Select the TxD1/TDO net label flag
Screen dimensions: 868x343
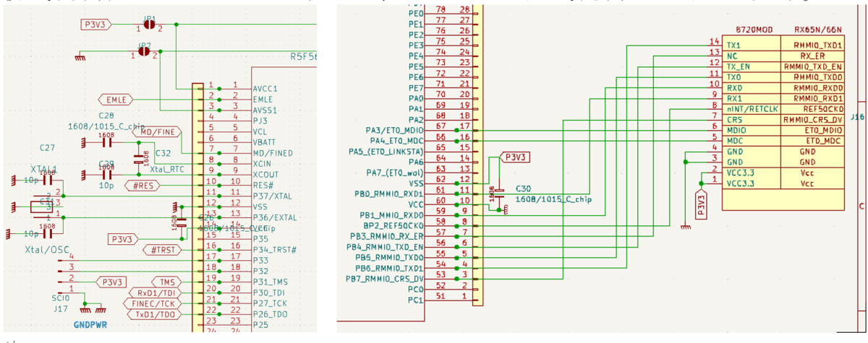(155, 314)
